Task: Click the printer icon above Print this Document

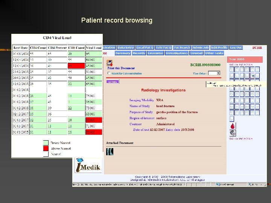Action: point(110,63)
